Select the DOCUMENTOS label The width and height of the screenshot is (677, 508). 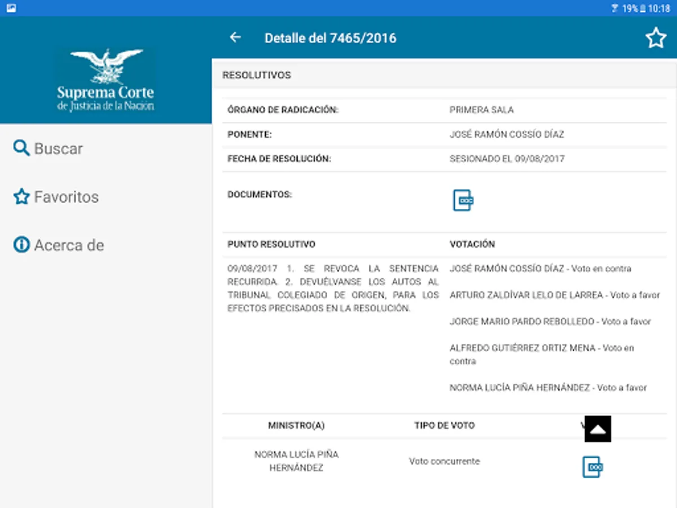(x=260, y=194)
